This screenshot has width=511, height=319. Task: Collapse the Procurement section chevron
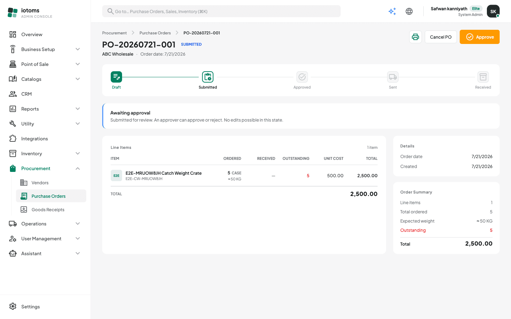pos(78,168)
